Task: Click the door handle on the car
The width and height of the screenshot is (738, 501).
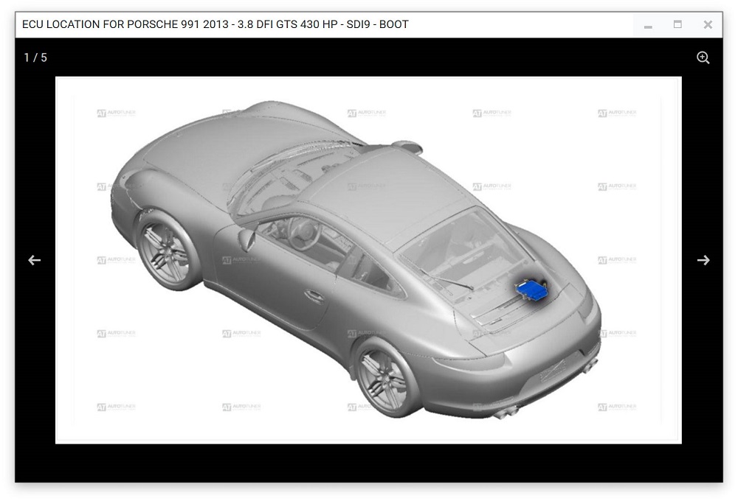Action: [314, 296]
